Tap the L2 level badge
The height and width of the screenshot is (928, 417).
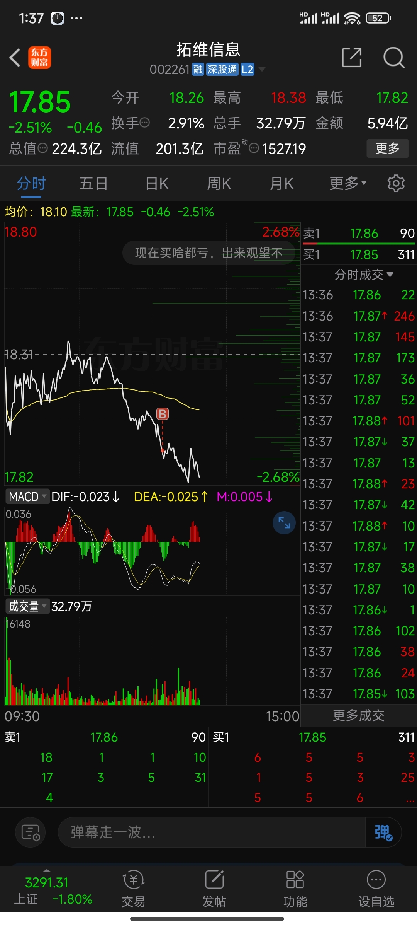point(247,69)
